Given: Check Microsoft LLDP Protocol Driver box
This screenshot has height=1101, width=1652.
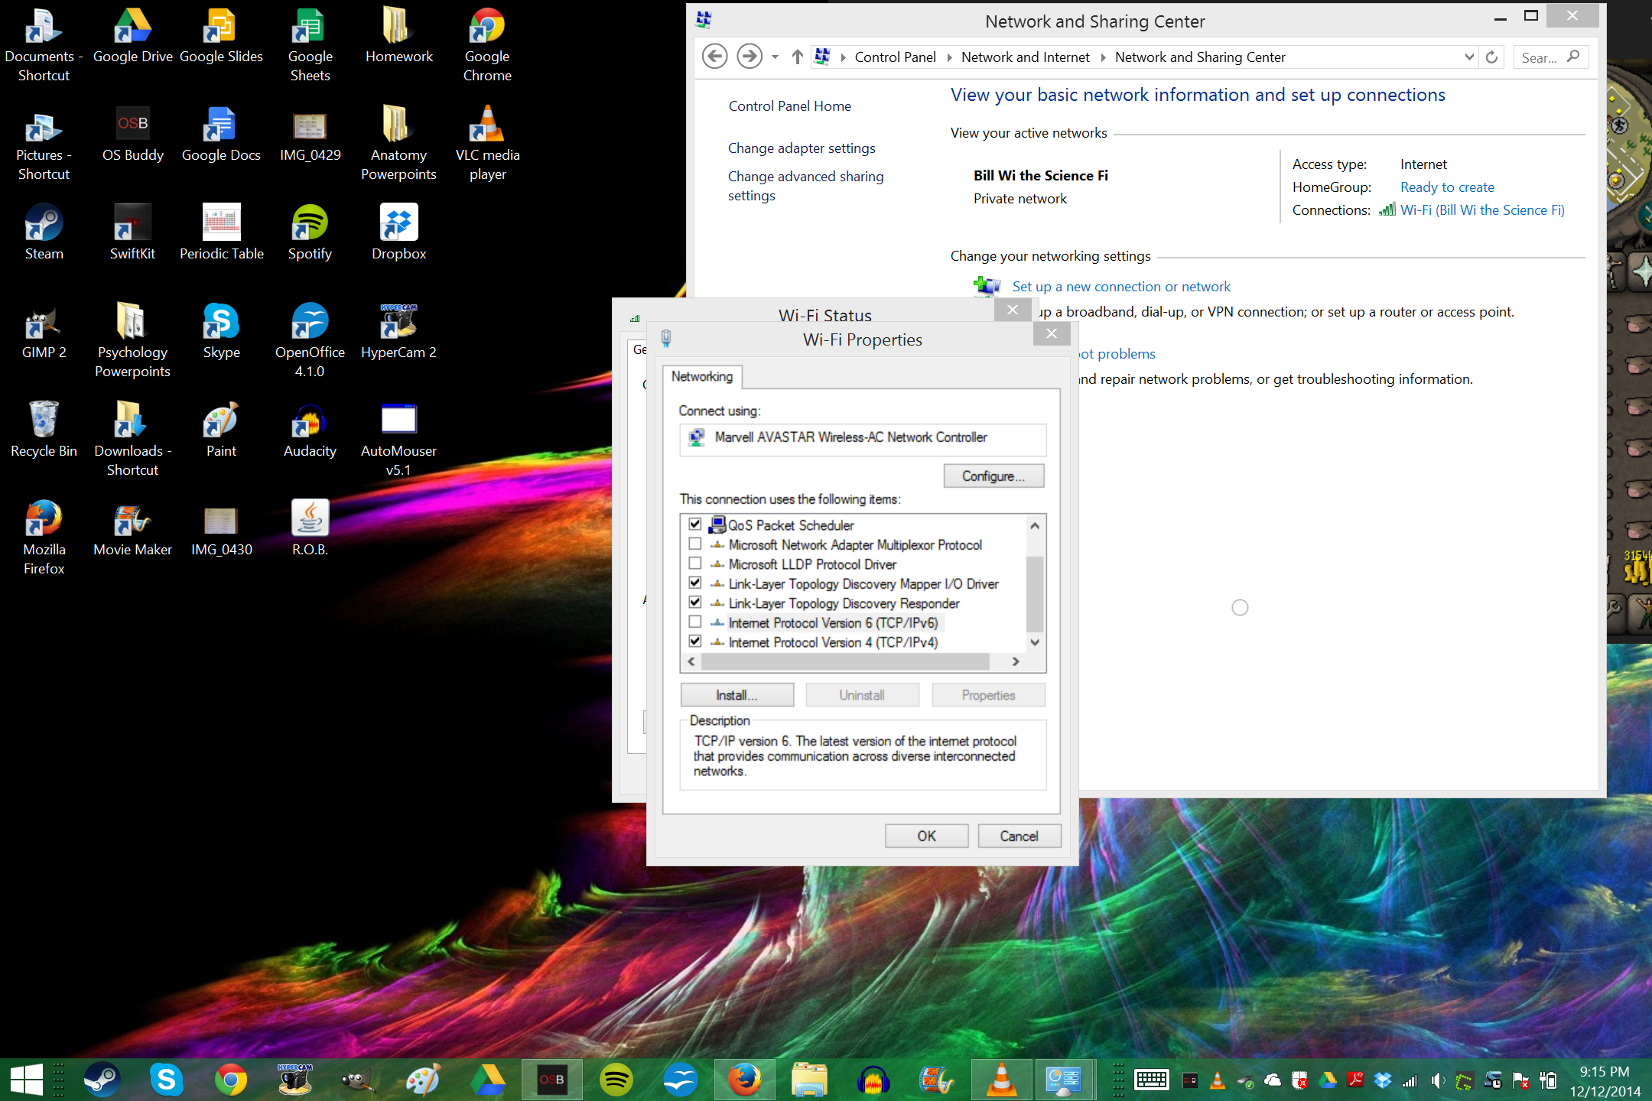Looking at the screenshot, I should click(695, 563).
